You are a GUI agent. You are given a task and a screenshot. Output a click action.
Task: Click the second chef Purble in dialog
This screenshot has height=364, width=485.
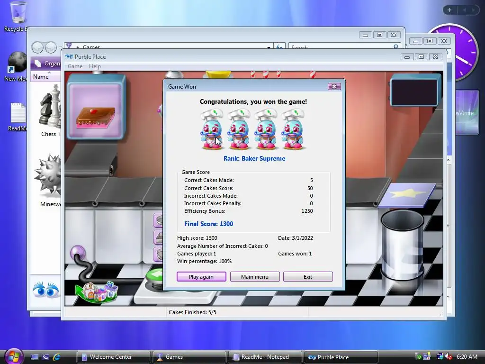click(x=239, y=129)
